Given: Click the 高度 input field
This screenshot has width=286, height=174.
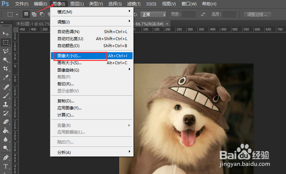Looking at the screenshot, I should (230, 14).
